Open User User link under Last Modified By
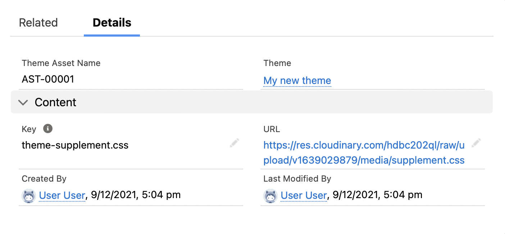505x234 pixels. (304, 195)
